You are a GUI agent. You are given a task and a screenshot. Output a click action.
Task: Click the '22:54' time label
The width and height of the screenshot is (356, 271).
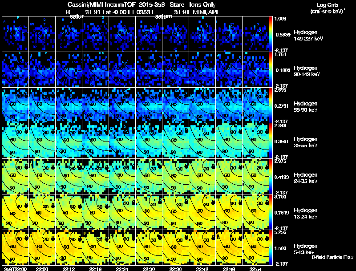point(255,269)
